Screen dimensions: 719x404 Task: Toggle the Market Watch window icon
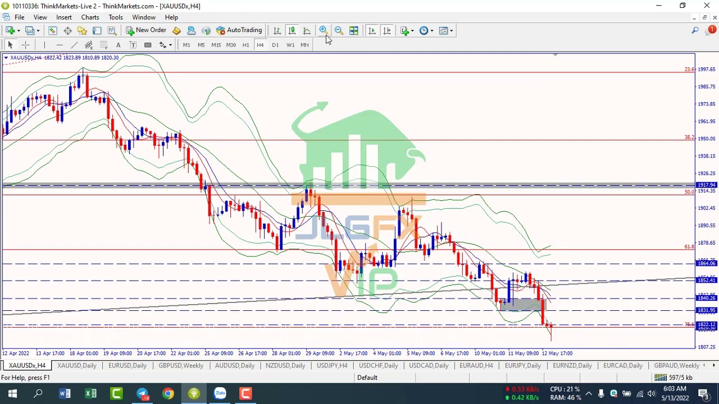[52, 30]
